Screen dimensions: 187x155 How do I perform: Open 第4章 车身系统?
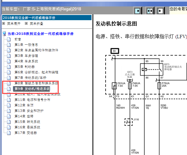click(x=26, y=61)
